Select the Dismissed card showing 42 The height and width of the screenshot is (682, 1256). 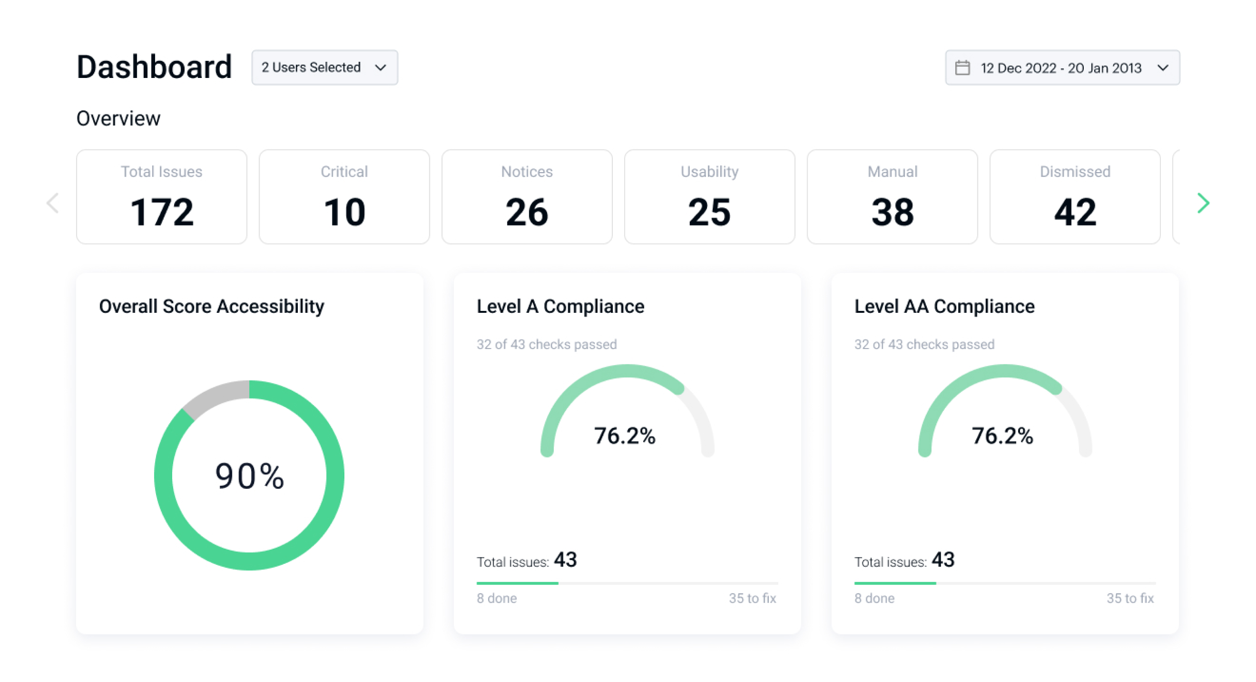(1074, 196)
